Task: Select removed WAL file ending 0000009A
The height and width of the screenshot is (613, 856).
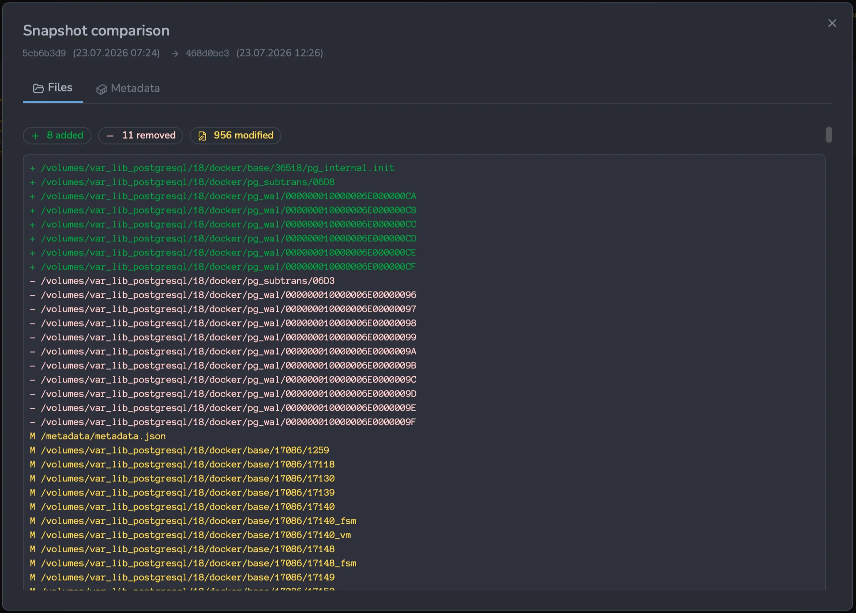Action: [x=223, y=352]
